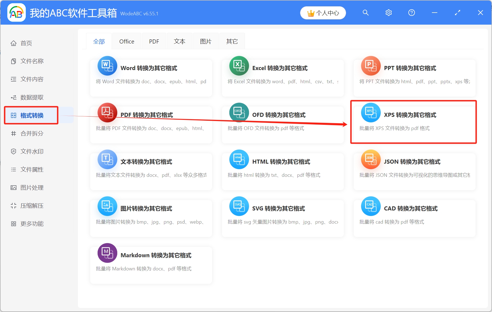Image resolution: width=492 pixels, height=312 pixels.
Task: Select the Excel conversion tool icon
Action: (x=239, y=66)
